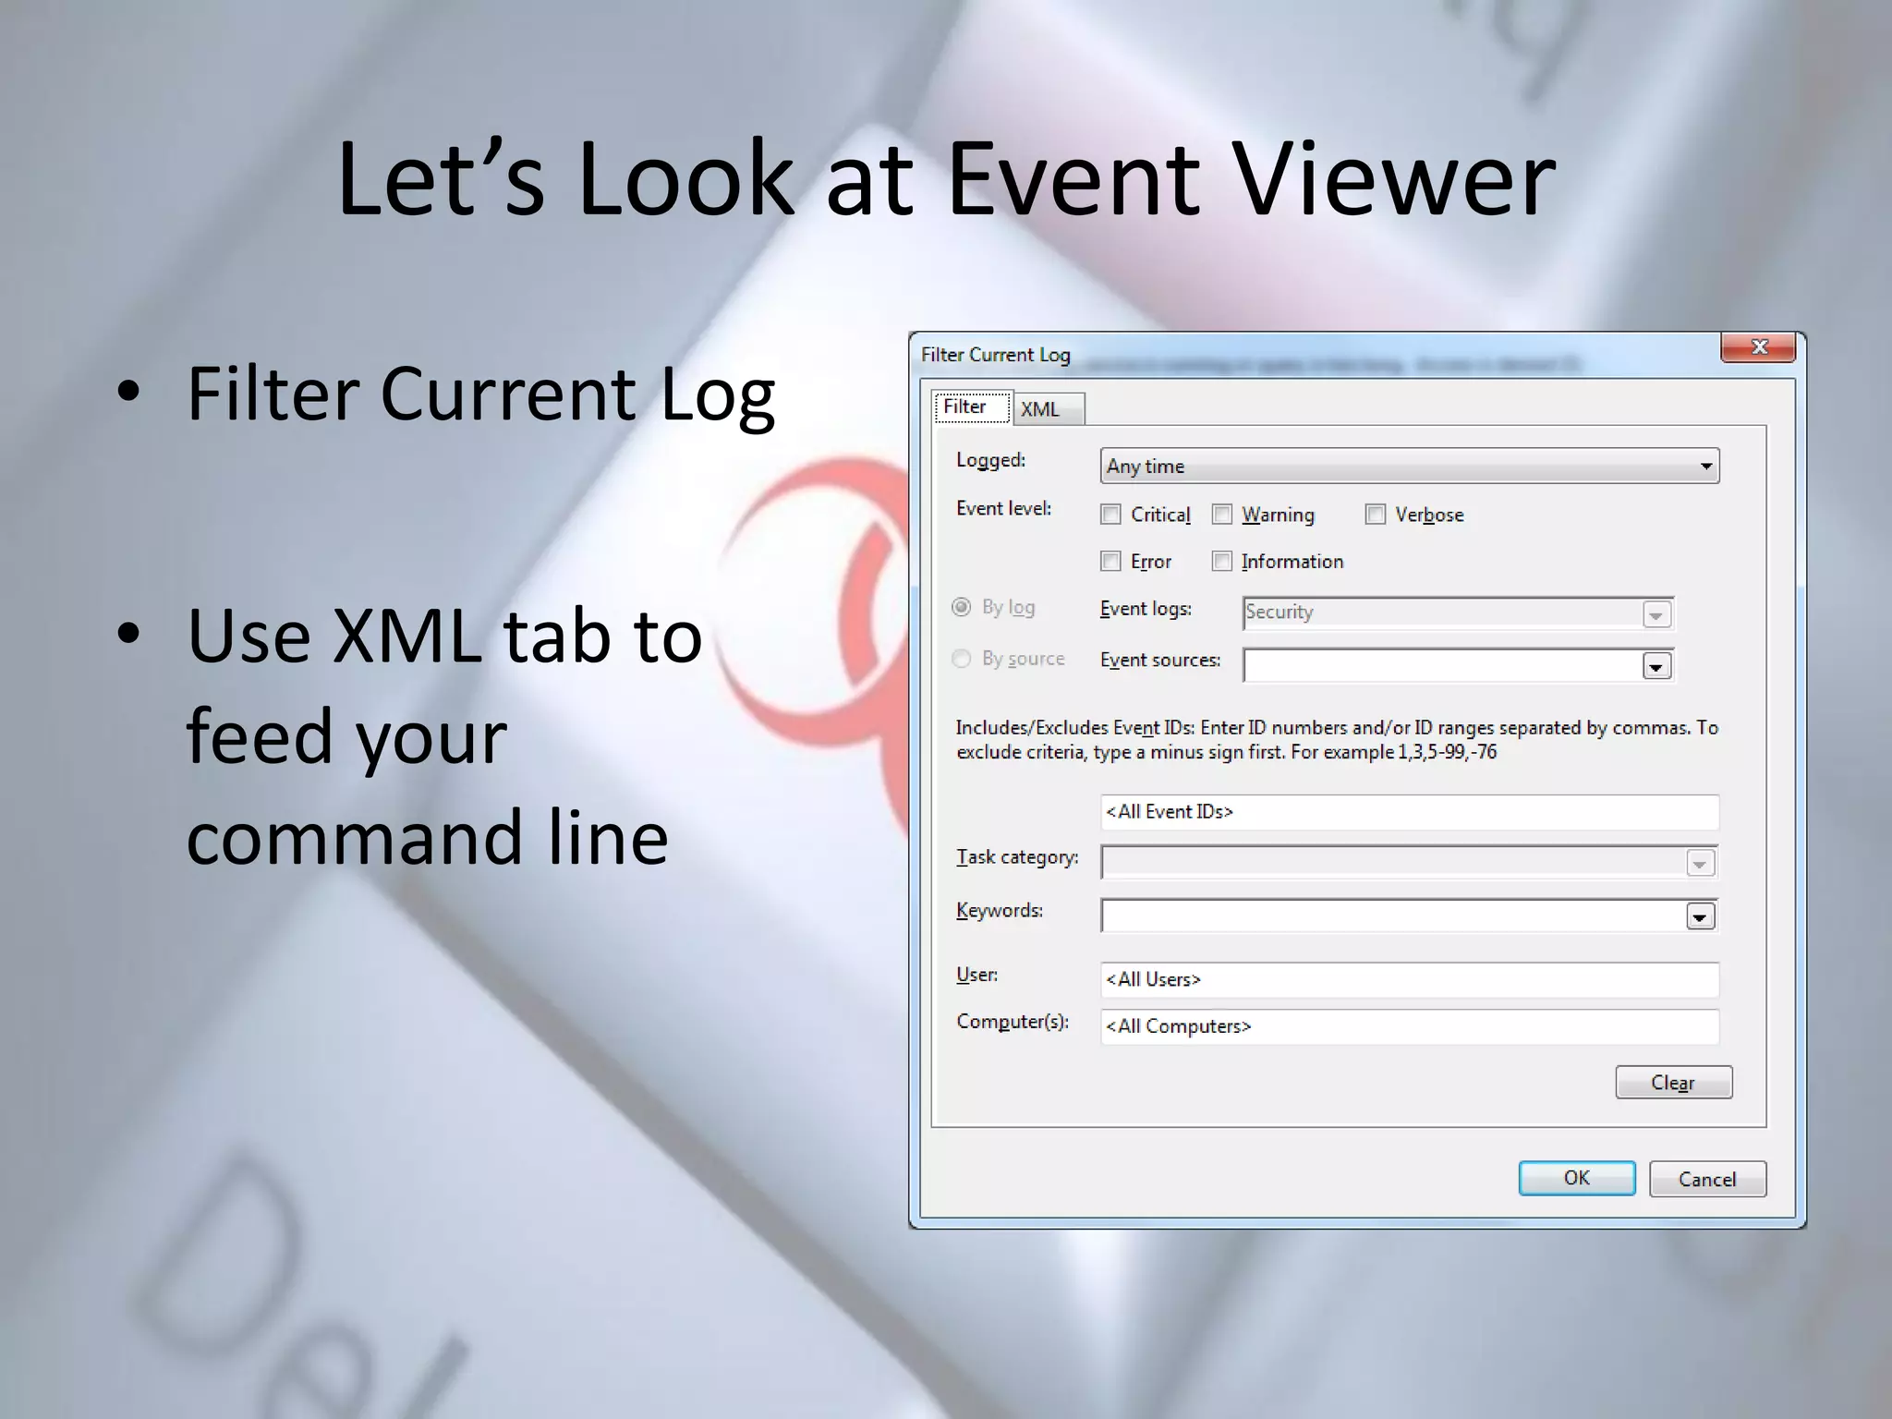Switch to the XML tab
Screen dimensions: 1892x1419
(1049, 409)
